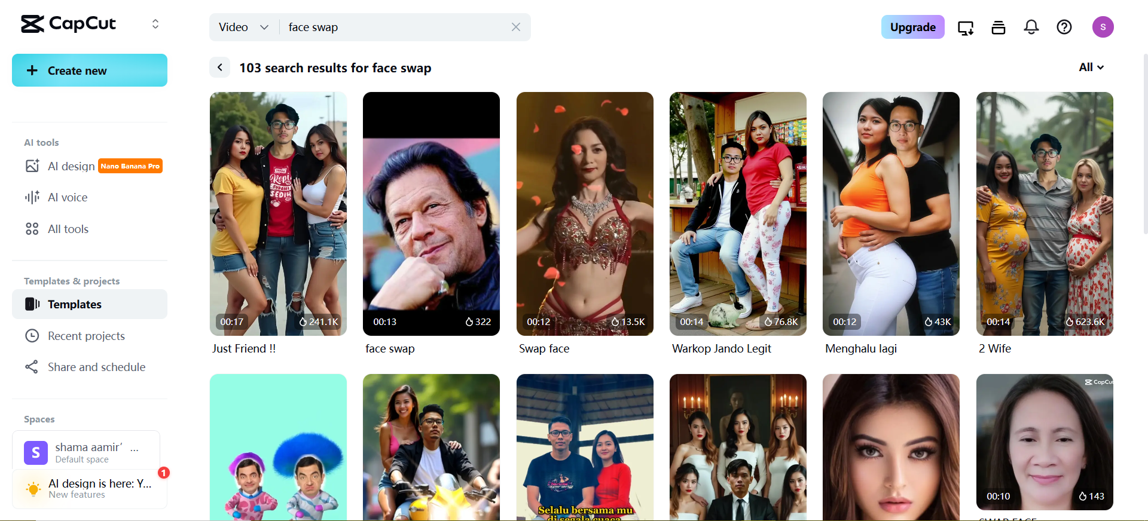Clear the face swap search text
1148x521 pixels.
pos(515,27)
